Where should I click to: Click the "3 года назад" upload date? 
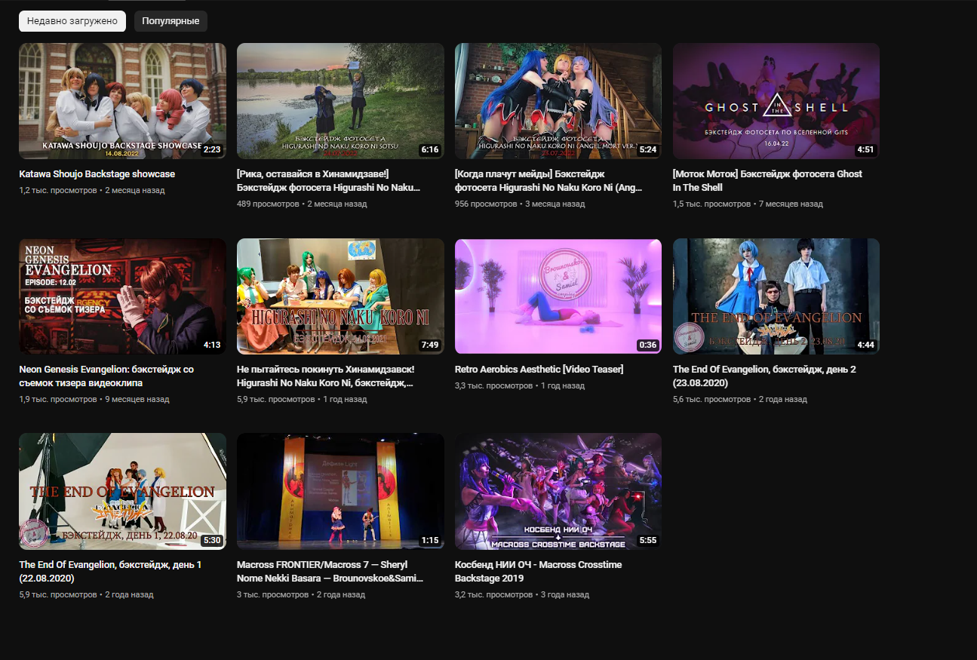coord(565,594)
